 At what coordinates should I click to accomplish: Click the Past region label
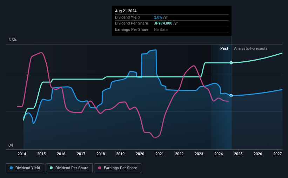[x=224, y=48]
